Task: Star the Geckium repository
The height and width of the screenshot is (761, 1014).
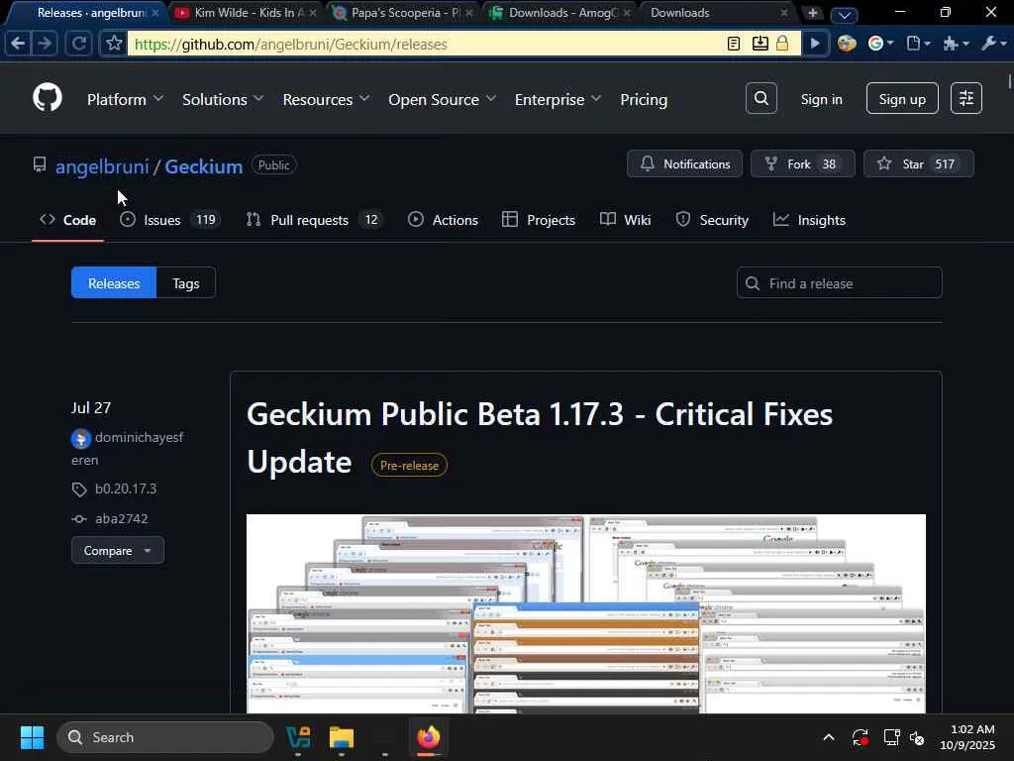Action: 918,163
